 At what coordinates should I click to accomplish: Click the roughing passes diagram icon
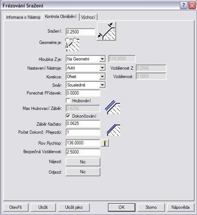[x=113, y=107]
